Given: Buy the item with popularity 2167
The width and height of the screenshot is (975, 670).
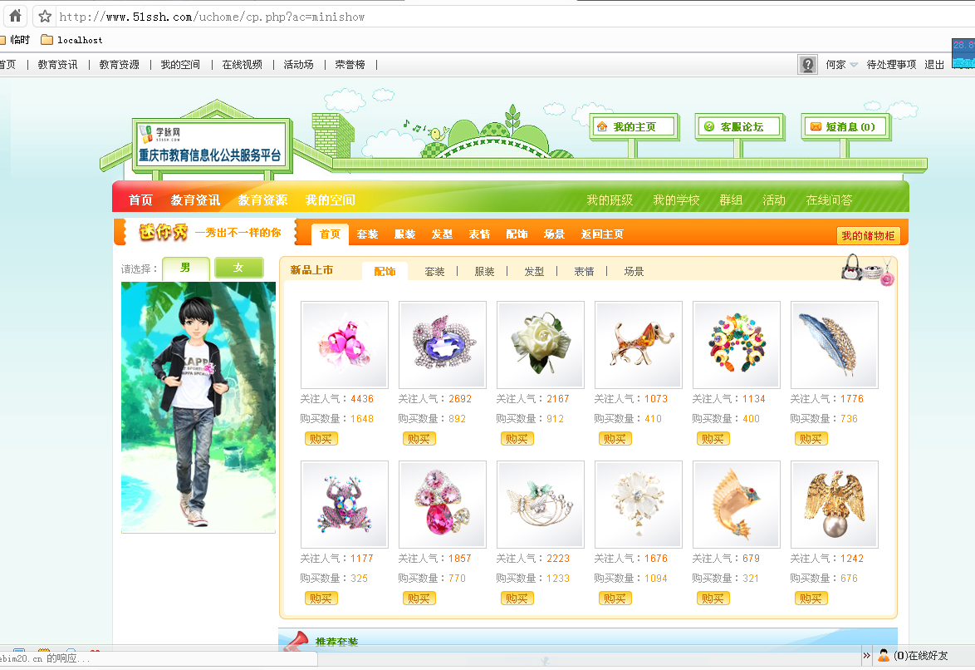Looking at the screenshot, I should click(x=517, y=439).
